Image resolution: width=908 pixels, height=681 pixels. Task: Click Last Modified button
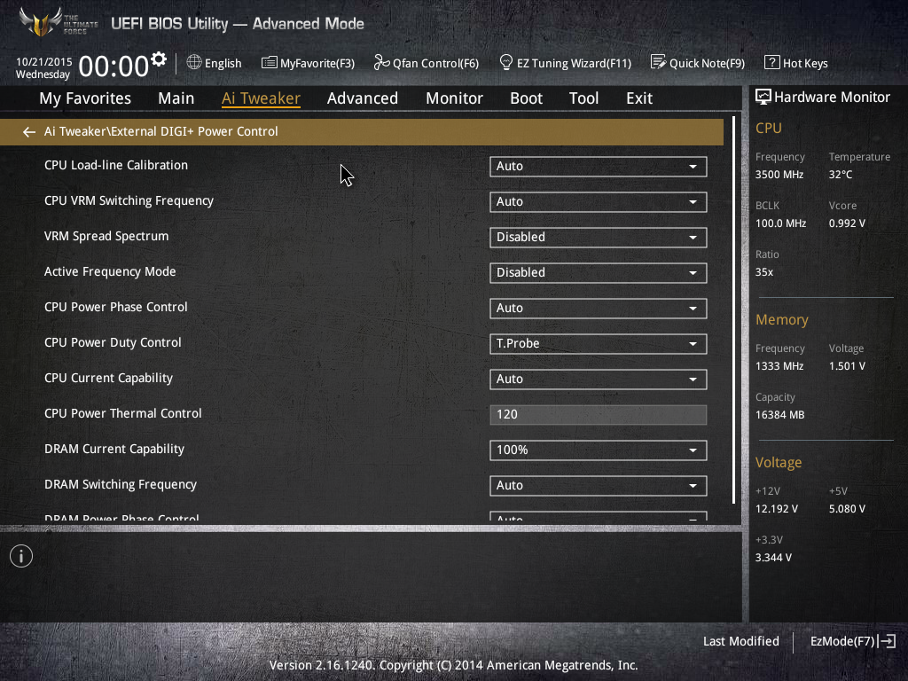click(740, 641)
